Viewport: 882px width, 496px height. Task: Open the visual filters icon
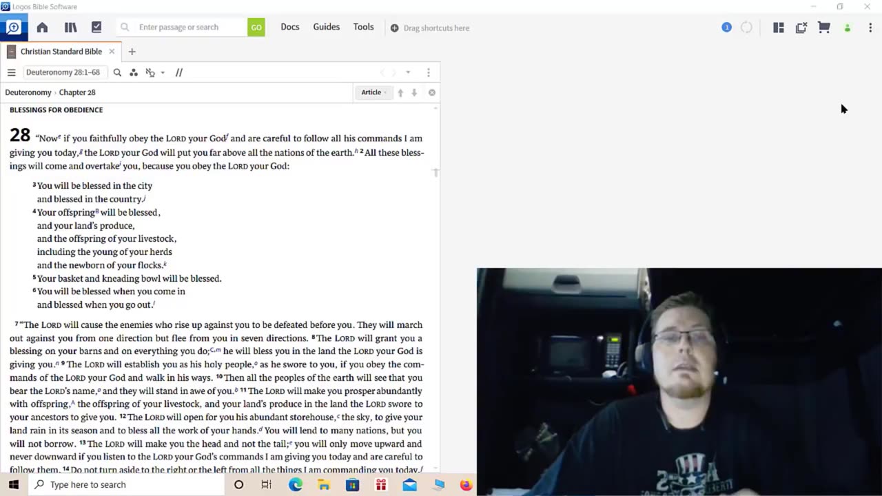pos(134,72)
